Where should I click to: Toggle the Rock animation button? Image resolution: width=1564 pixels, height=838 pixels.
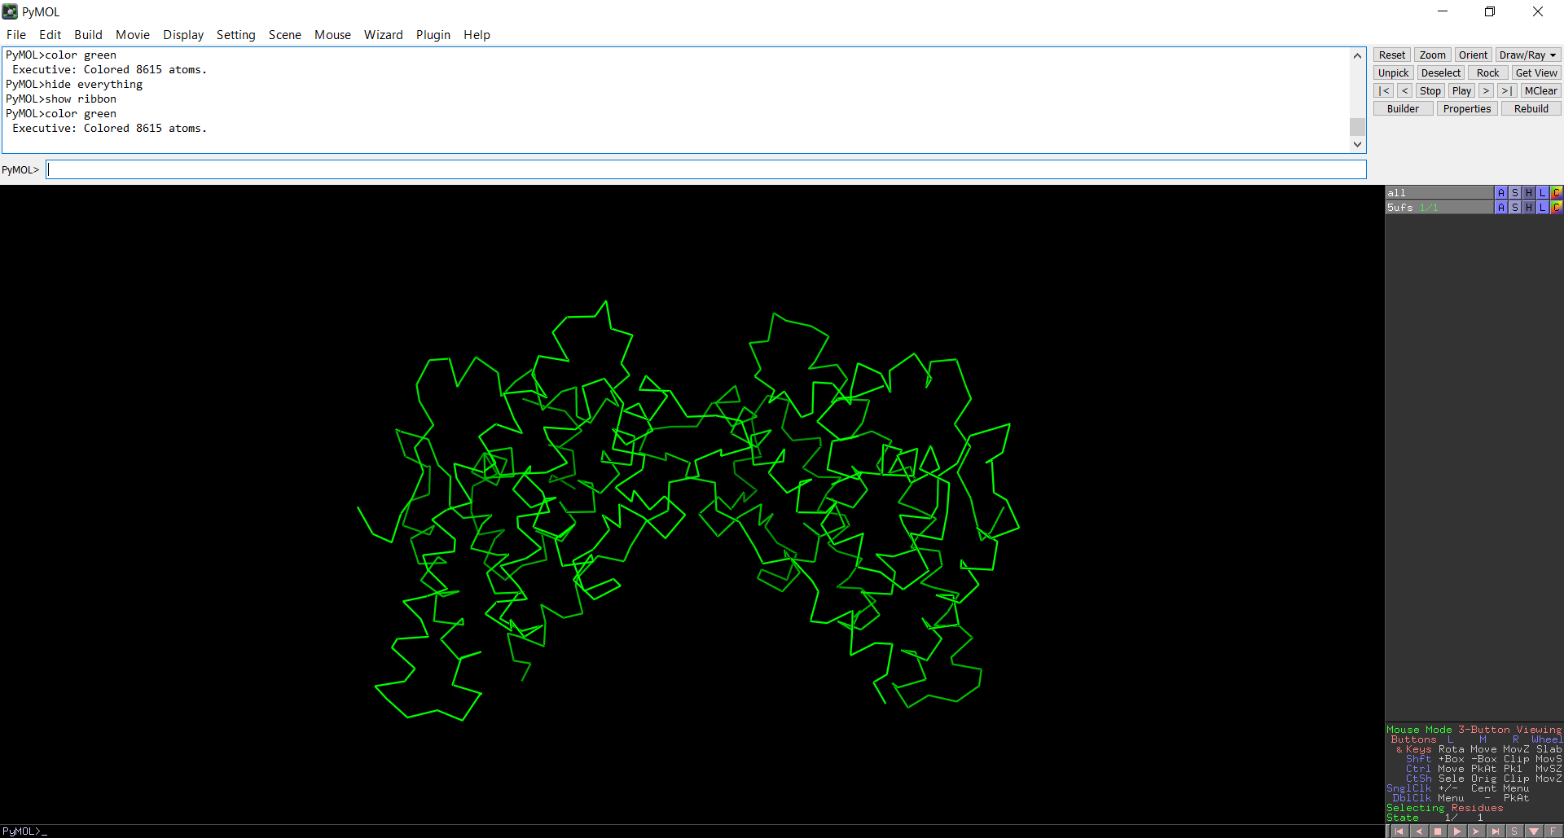pos(1488,73)
